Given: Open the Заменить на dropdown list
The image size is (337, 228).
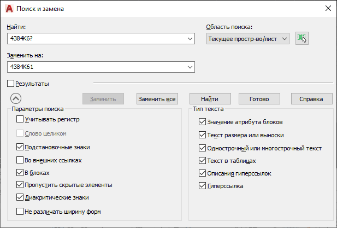Looking at the screenshot, I should click(x=190, y=67).
